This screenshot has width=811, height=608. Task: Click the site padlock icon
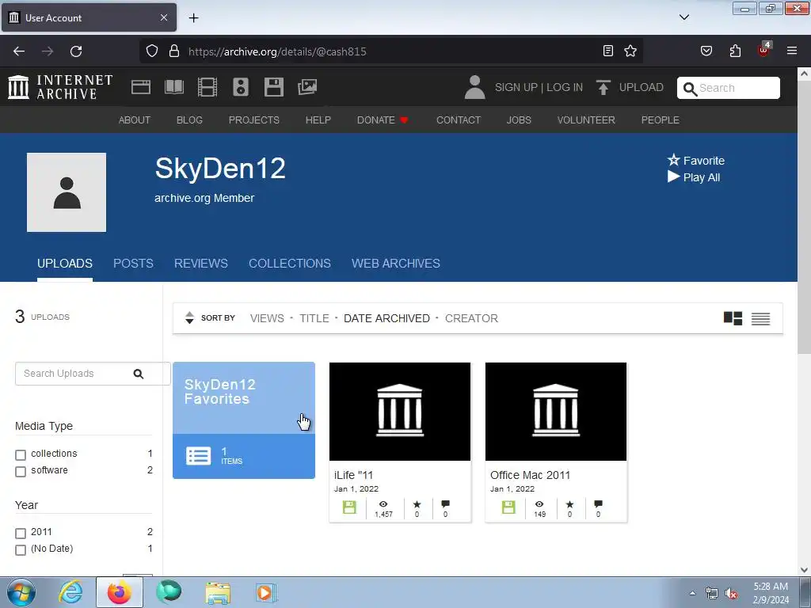click(x=174, y=51)
